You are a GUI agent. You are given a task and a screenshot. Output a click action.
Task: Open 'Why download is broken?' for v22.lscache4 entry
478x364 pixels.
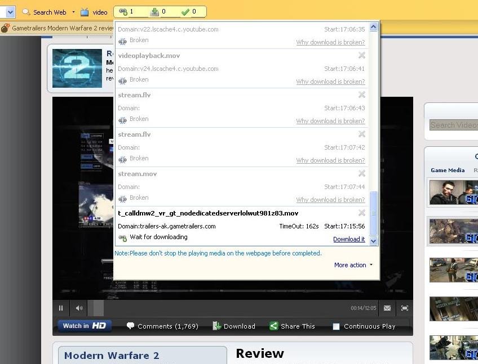pos(330,42)
